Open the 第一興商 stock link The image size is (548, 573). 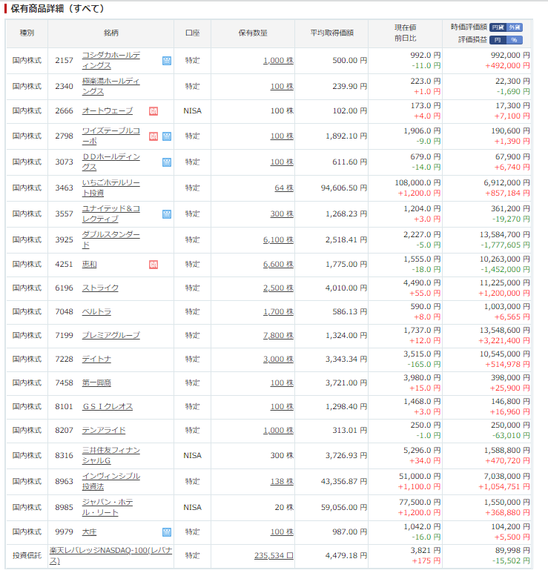(96, 383)
